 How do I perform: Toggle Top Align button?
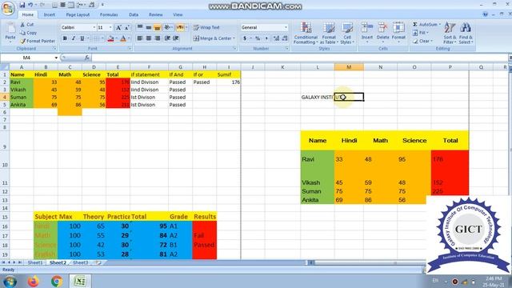click(x=140, y=27)
